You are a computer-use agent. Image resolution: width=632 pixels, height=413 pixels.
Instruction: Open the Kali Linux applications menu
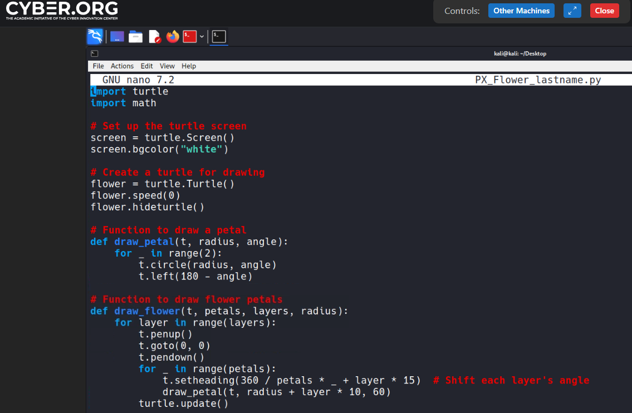(95, 37)
